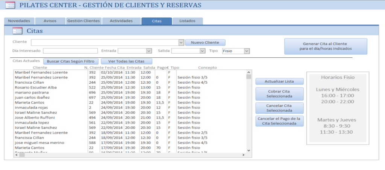Open the Salida time dropdown
Screen dimensions: 385x170
tap(202, 51)
